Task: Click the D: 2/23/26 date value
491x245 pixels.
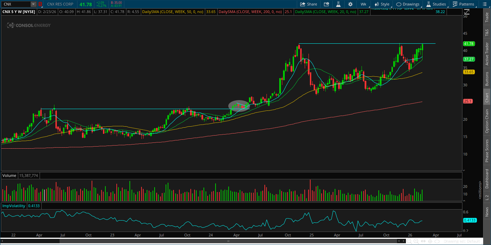Action: (47, 12)
